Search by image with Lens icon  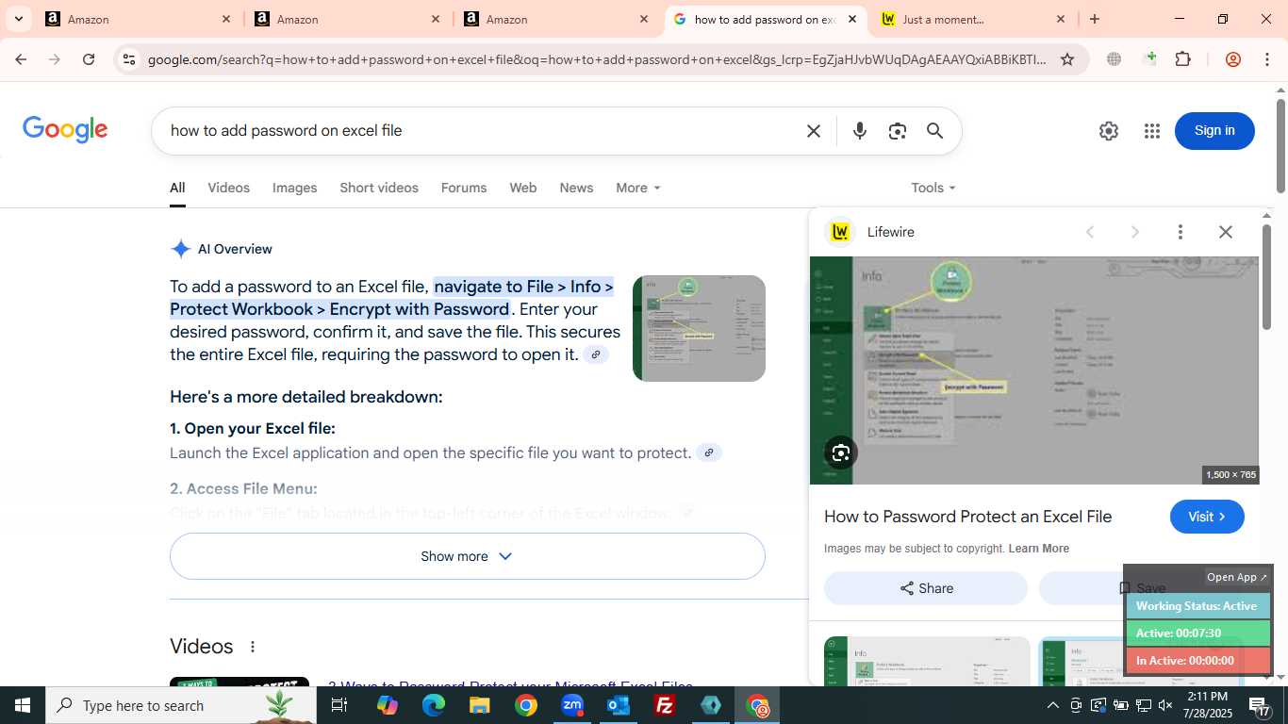pyautogui.click(x=897, y=131)
